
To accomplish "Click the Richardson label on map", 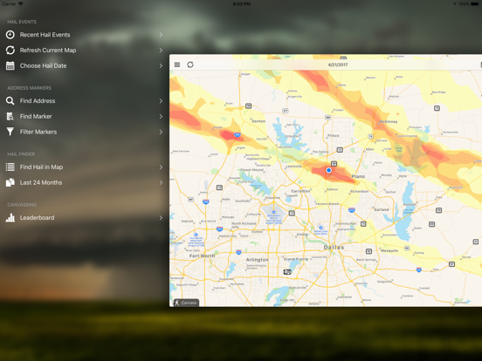I will 360,191.
